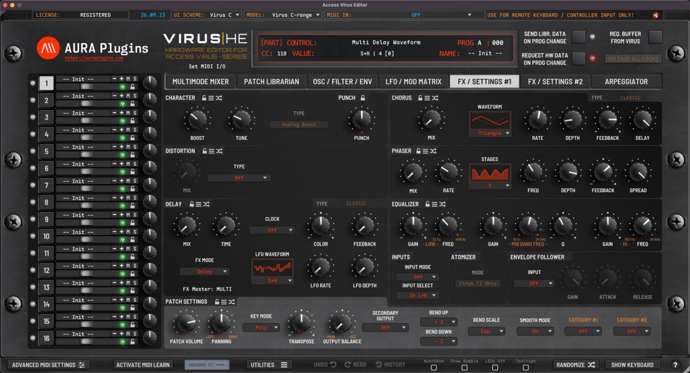This screenshot has height=373, width=690.
Task: Randomize the Equalizer section via shuffle icon
Action: pos(443,204)
